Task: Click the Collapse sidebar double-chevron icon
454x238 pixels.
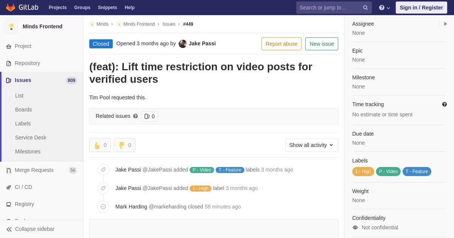Action: (9, 229)
